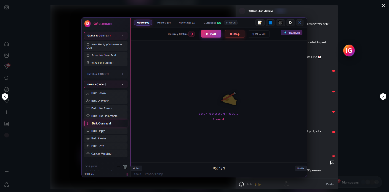The width and height of the screenshot is (389, 192).
Task: Open IGAutomate settings gear
Action: [x=291, y=22]
